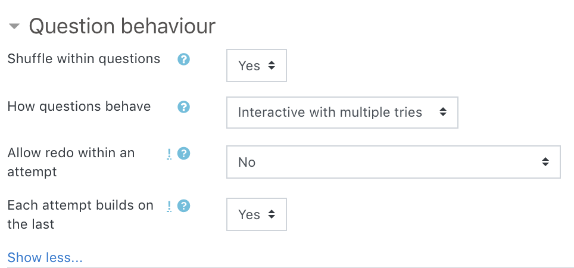Click the arrows on the How questions behave select
This screenshot has height=268, width=574.
pos(442,112)
